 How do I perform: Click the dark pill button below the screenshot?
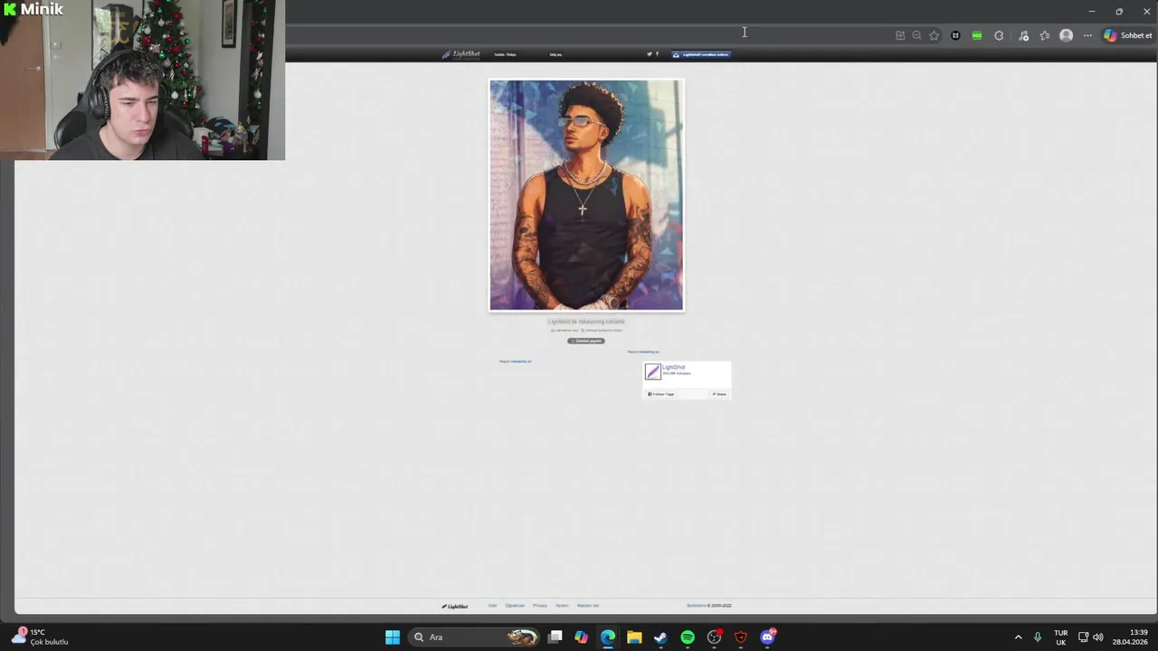click(x=585, y=341)
